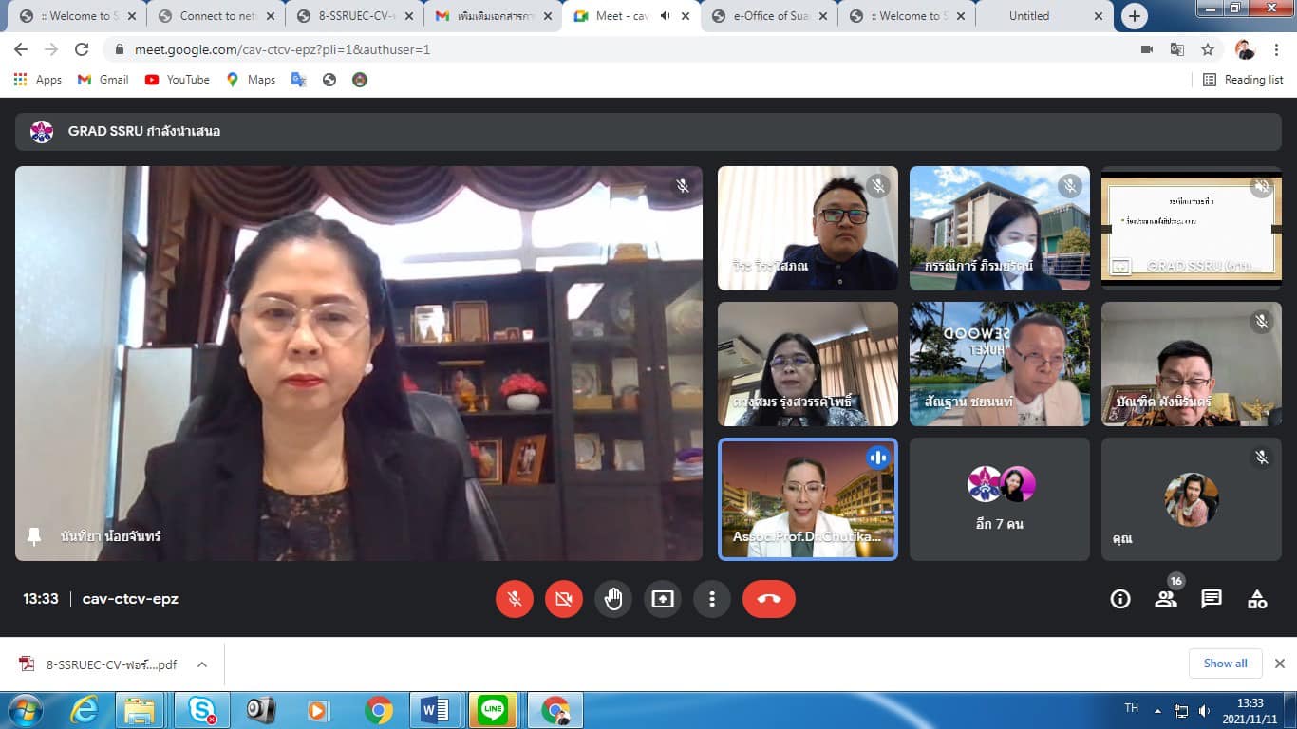Switch to e-Office browser tab
This screenshot has height=729, width=1297.
[x=769, y=16]
